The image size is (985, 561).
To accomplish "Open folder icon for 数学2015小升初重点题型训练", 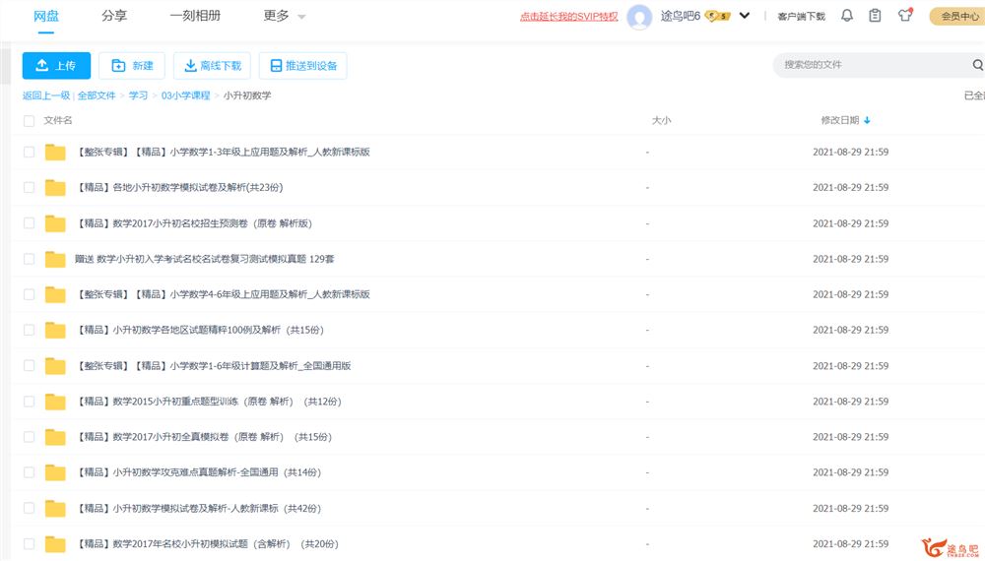I will tap(55, 402).
